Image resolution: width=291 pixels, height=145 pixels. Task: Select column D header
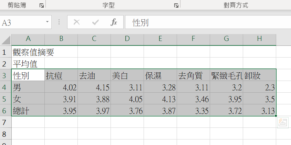click(127, 39)
